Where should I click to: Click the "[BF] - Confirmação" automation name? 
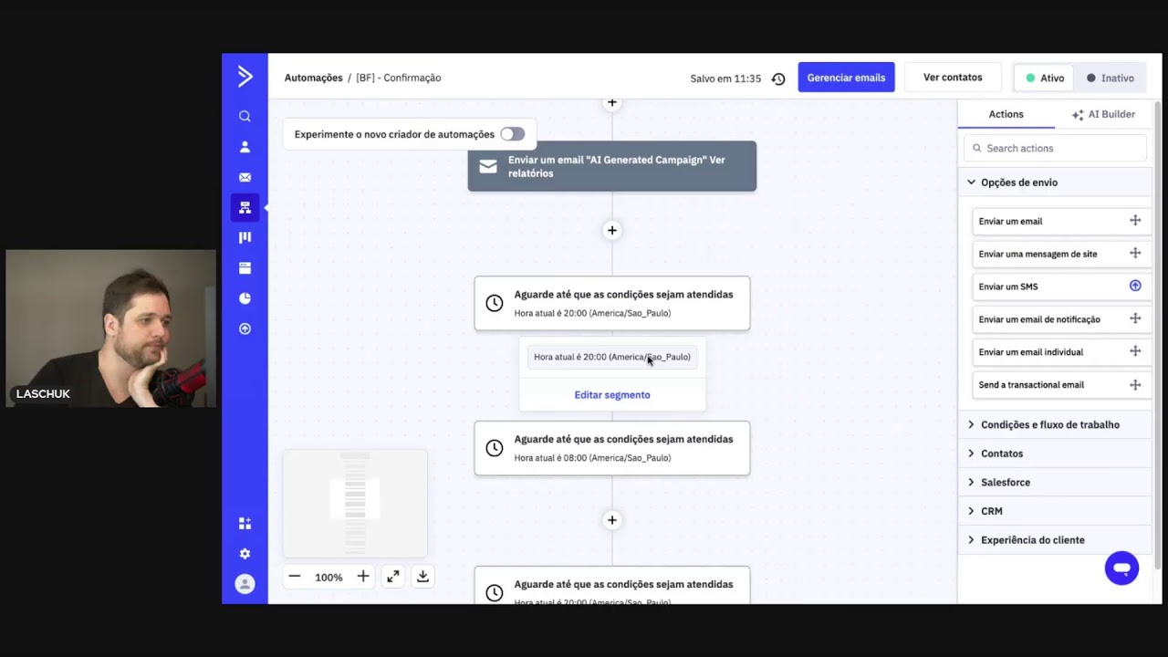(x=399, y=78)
